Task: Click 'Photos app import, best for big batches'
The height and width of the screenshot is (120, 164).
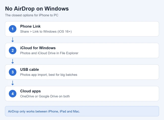Action: (49, 75)
